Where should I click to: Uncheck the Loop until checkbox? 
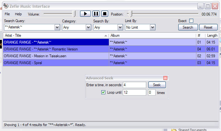click(103, 92)
